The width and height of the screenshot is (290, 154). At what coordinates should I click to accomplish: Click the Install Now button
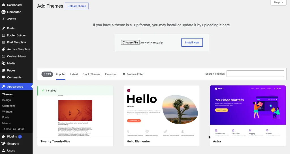pos(192,42)
